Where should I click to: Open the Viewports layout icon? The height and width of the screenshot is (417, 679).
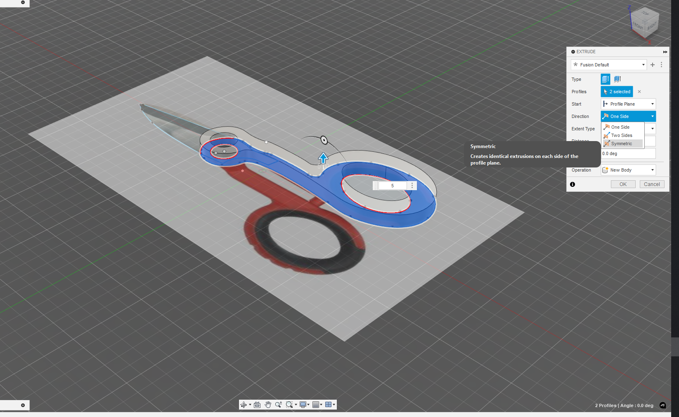(328, 405)
